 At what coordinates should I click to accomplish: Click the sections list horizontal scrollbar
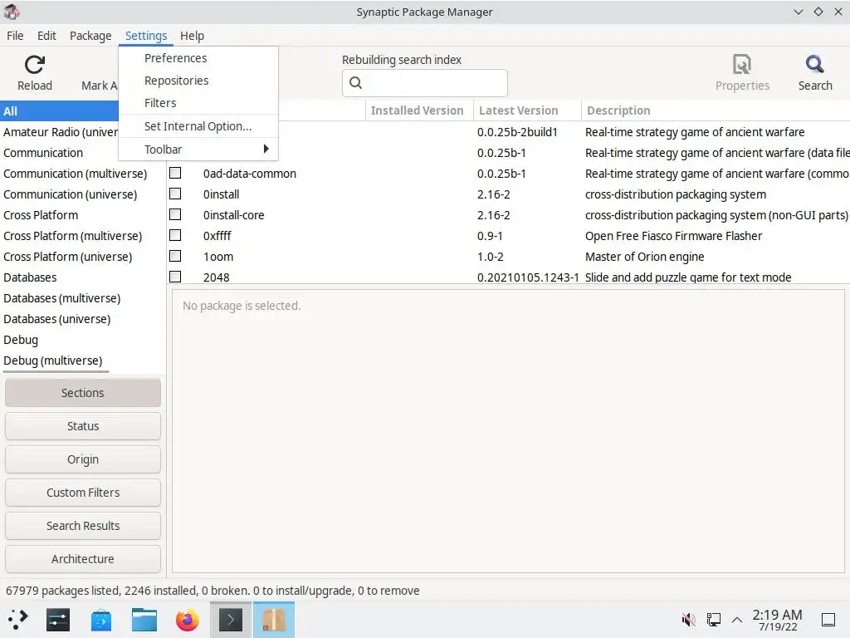[56, 371]
